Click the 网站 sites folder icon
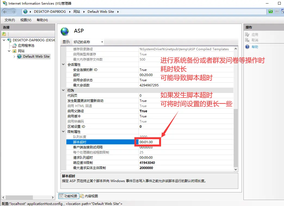This screenshot has width=284, height=206. point(15,51)
